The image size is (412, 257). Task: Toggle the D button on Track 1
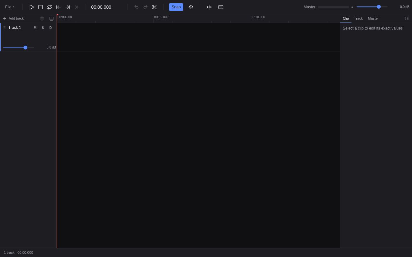(51, 28)
